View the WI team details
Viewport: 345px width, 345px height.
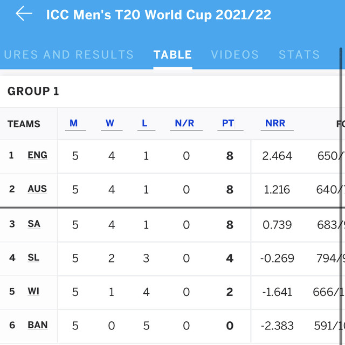click(x=33, y=292)
